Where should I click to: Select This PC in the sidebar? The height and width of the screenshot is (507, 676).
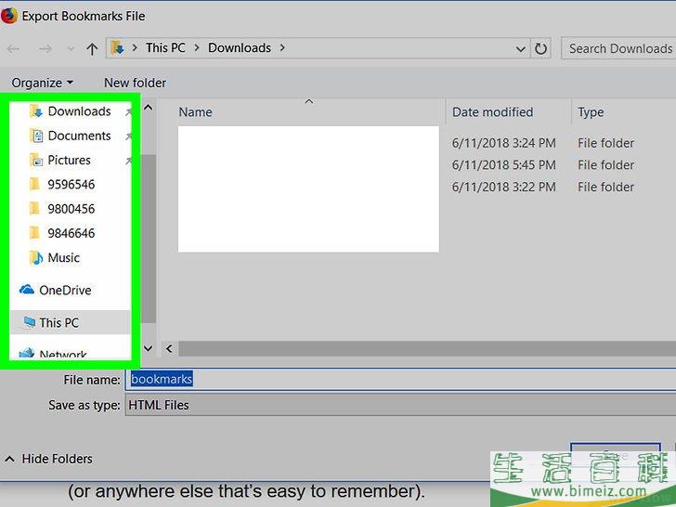click(x=58, y=323)
